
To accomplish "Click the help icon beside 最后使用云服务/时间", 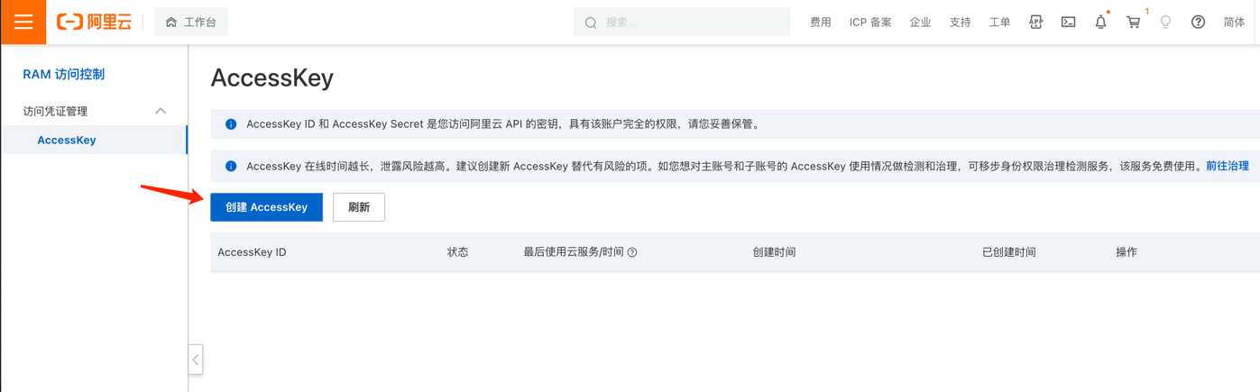I will [632, 252].
